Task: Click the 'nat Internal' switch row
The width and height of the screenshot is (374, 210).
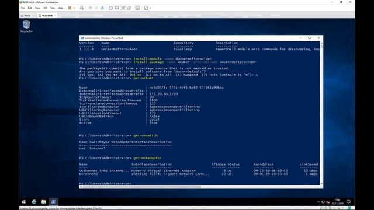Action: tap(92, 148)
